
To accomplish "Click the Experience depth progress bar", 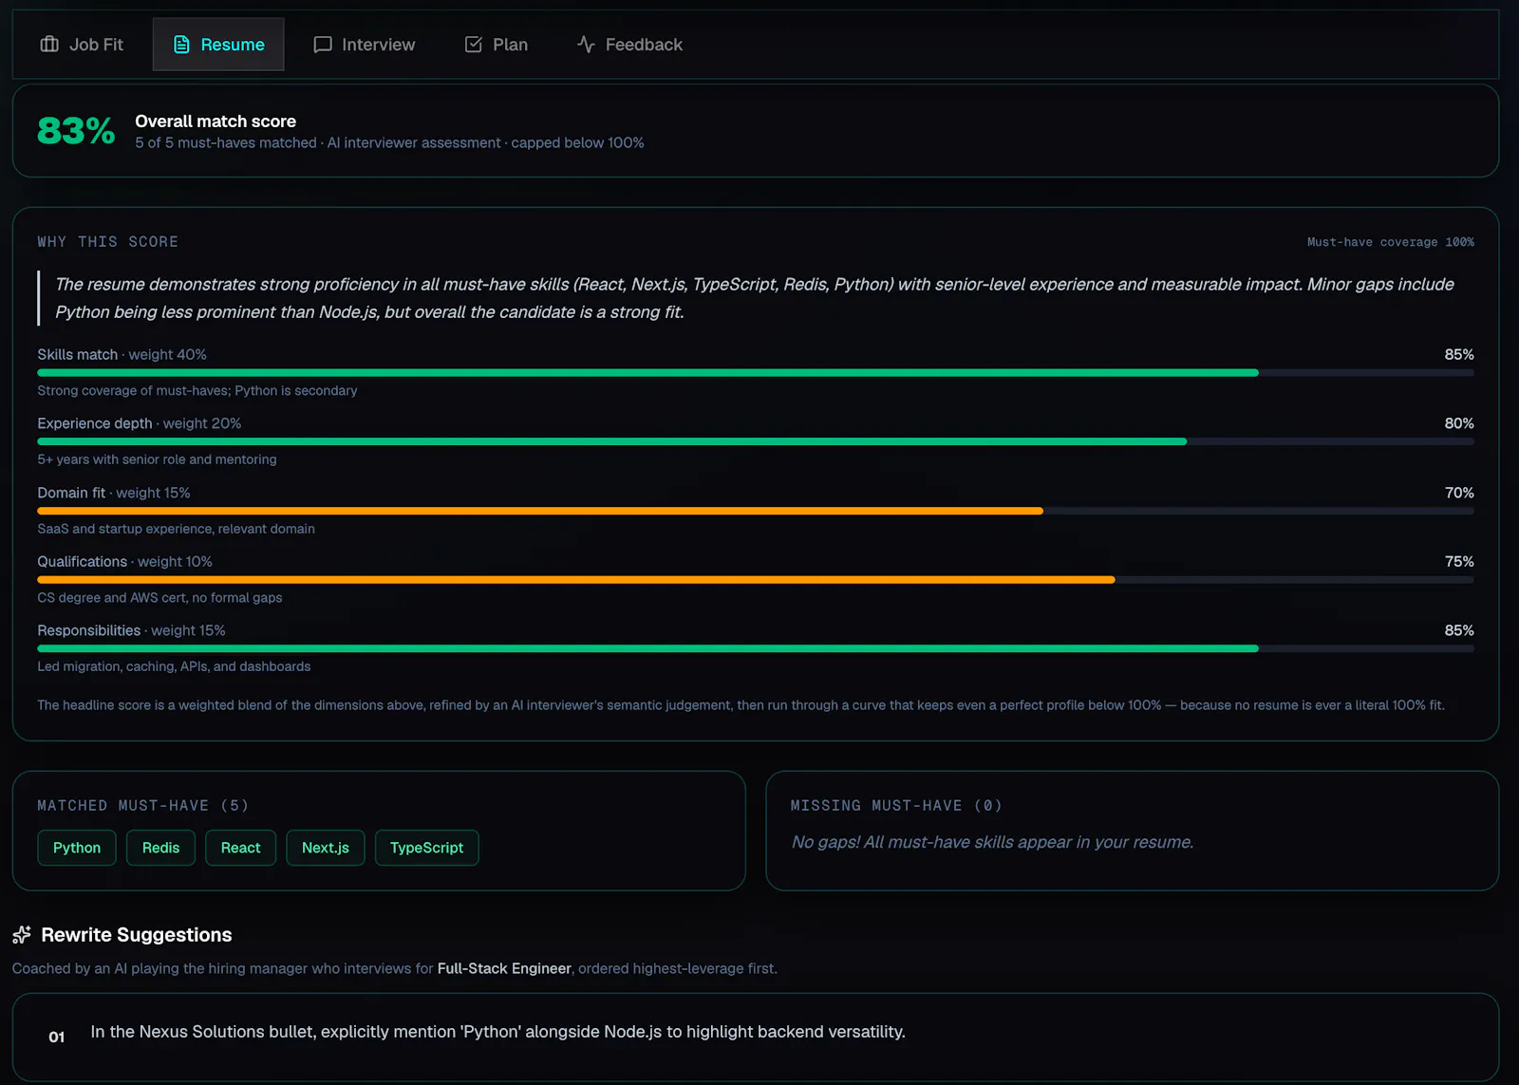I will (x=756, y=442).
